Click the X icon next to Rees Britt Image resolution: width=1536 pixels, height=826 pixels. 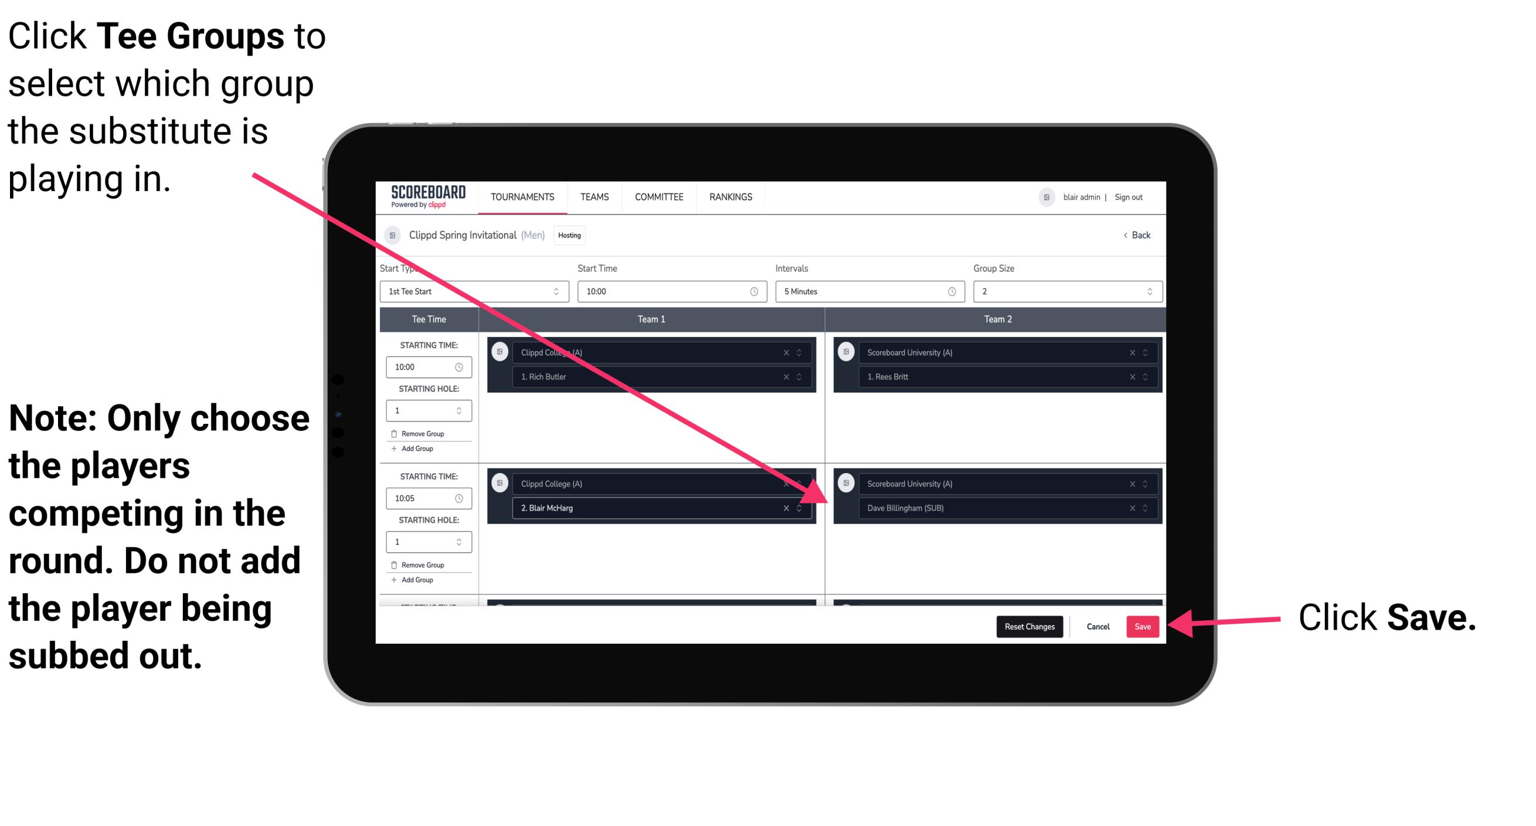1137,376
